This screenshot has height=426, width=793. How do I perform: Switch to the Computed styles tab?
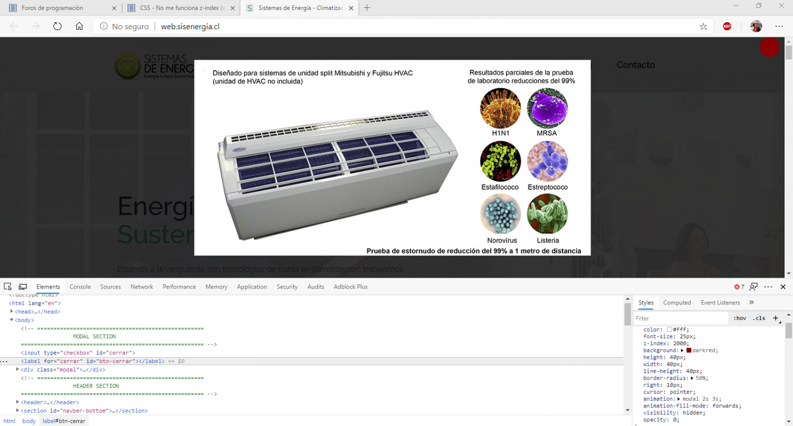(x=677, y=302)
